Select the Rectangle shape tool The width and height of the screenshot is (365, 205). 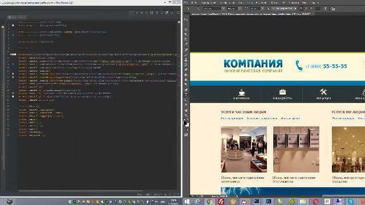[x=186, y=105]
